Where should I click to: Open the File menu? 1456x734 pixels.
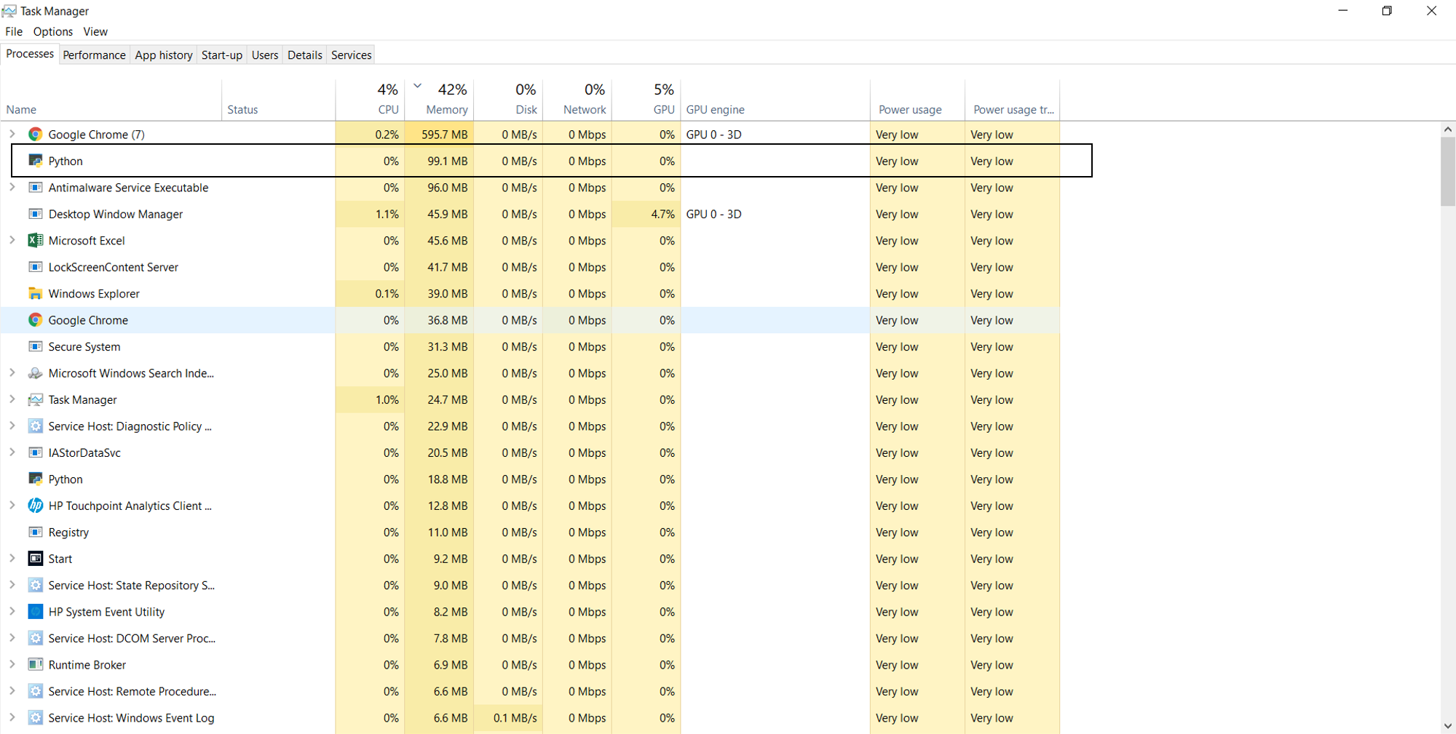click(x=14, y=31)
